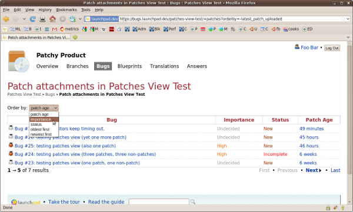Open the File menu
Image resolution: width=353 pixels, height=212 pixels.
tap(6, 9)
